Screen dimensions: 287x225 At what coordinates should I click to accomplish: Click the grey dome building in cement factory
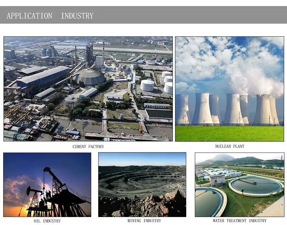point(89,77)
